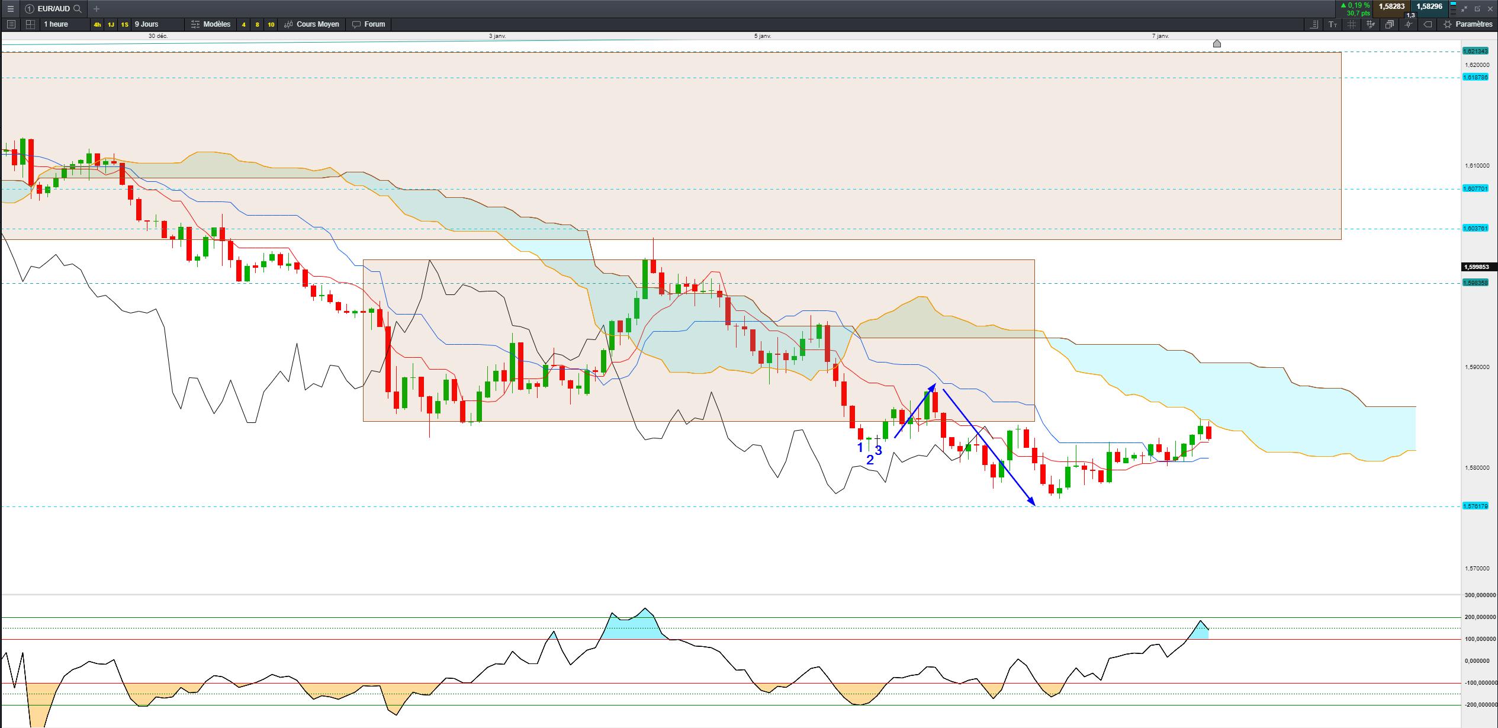Viewport: 1498px width, 728px height.
Task: Click the sell price 1,58283
Action: [1391, 7]
